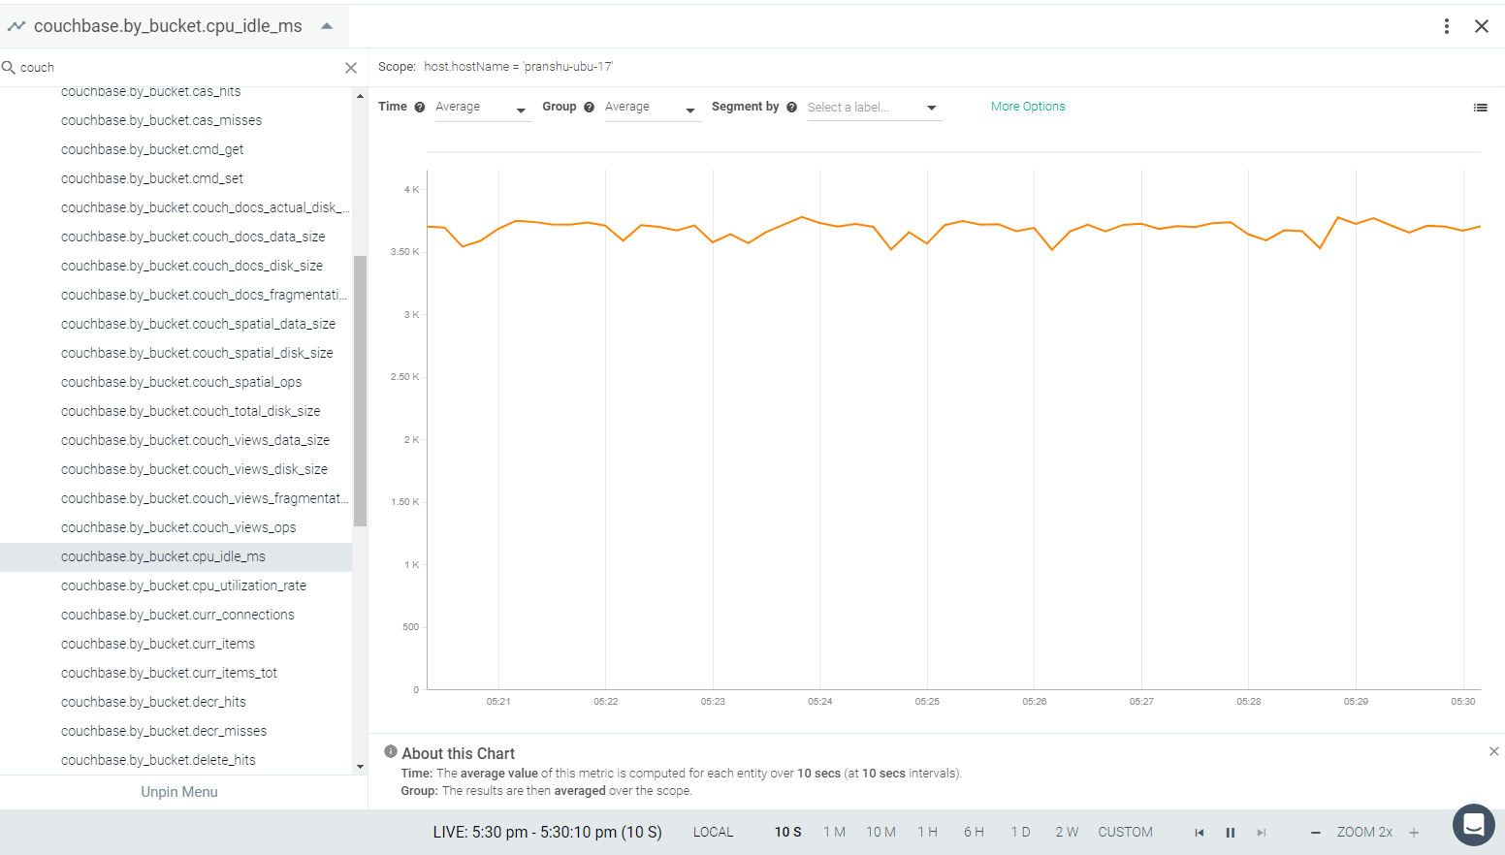Select couchbase.by_bucket.cmd_get metric
1505x855 pixels.
176,149
